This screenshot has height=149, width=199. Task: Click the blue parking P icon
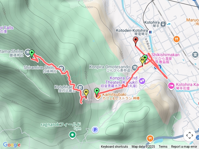tap(95, 130)
